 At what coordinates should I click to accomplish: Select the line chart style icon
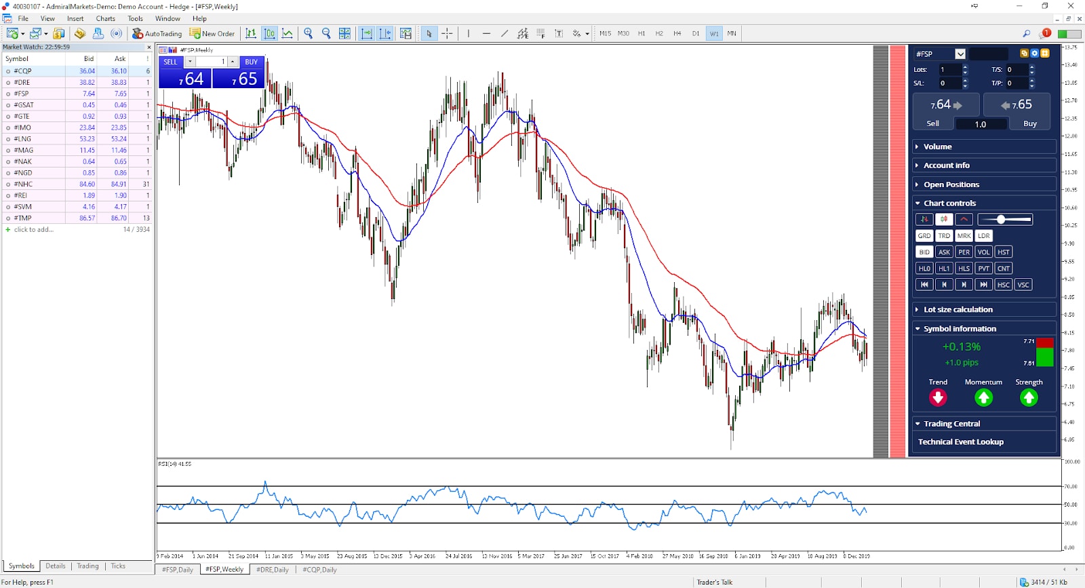(288, 33)
